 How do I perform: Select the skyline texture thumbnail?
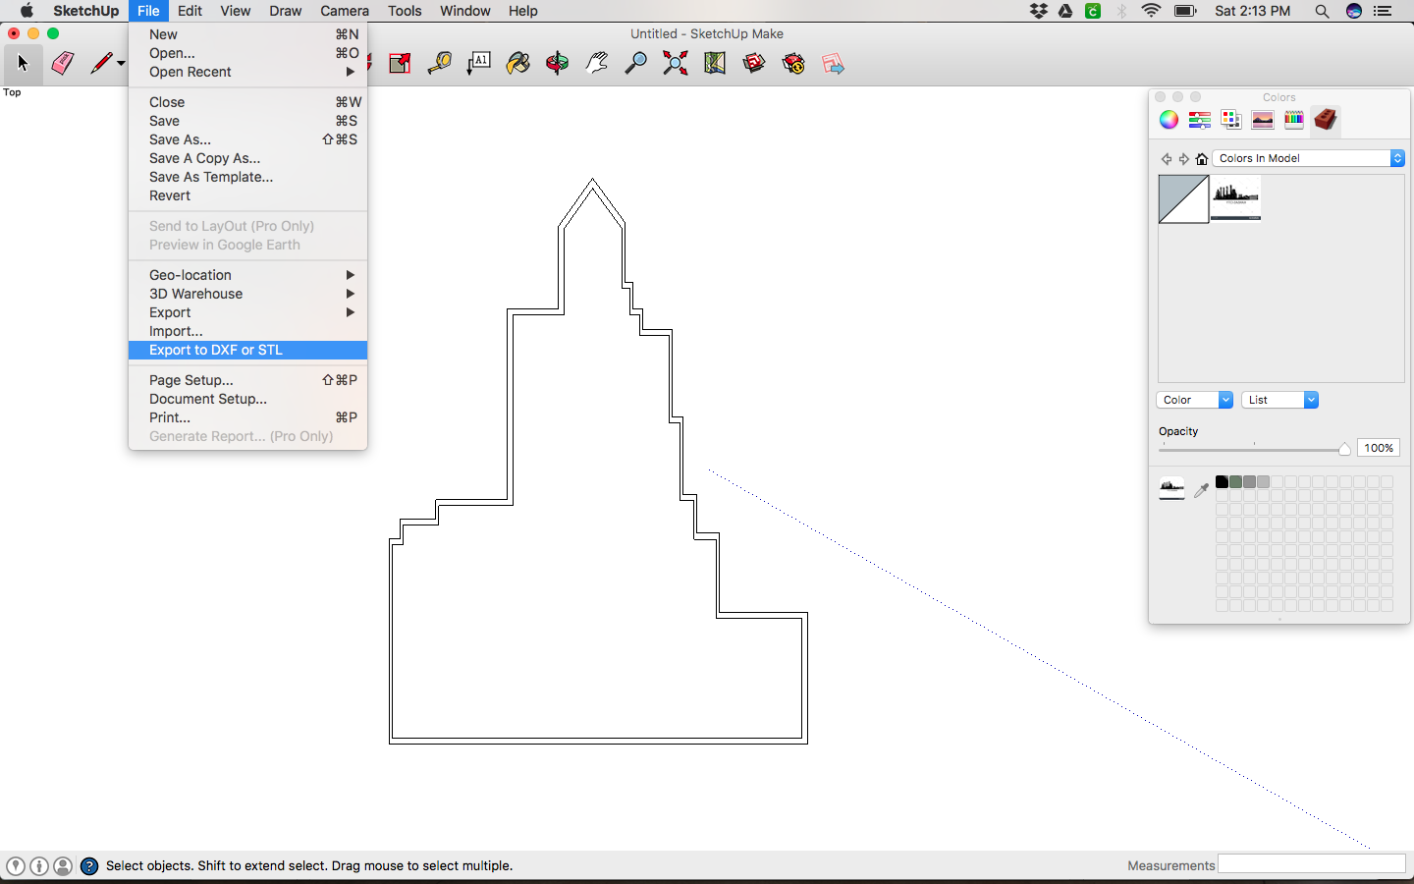pos(1235,199)
